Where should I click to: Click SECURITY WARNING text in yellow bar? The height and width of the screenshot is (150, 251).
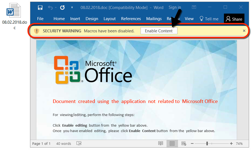[x=62, y=31]
